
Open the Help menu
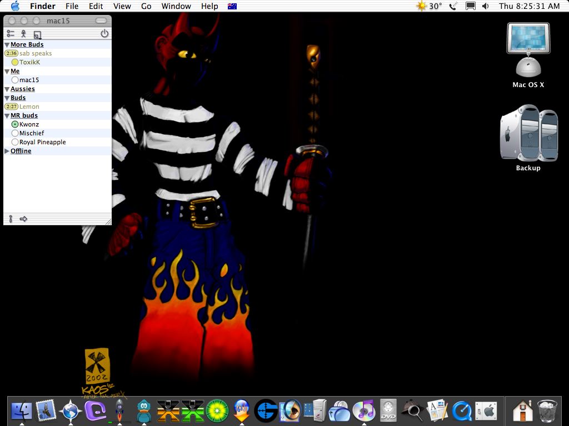[209, 6]
